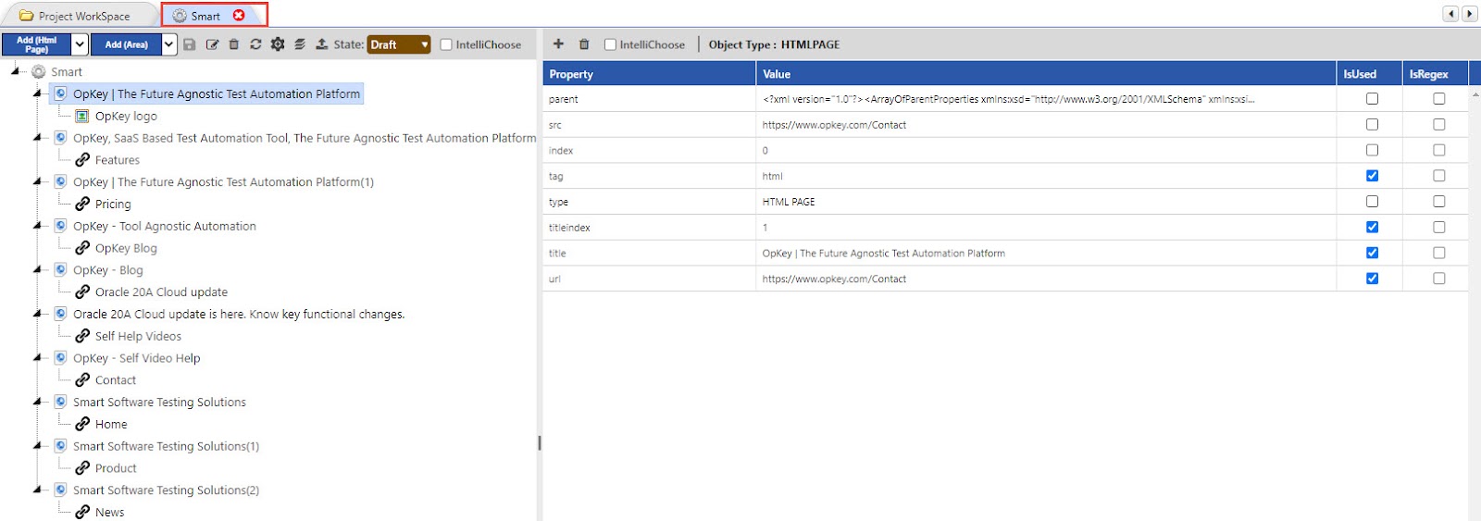The height and width of the screenshot is (521, 1481).
Task: Click trash icon in the properties panel toolbar
Action: [x=584, y=43]
